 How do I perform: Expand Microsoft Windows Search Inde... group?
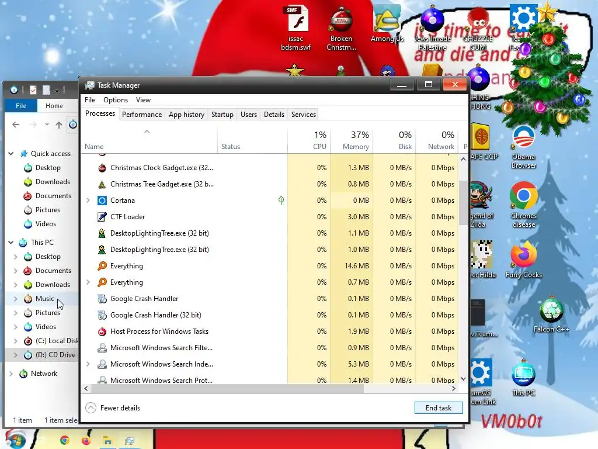pos(88,364)
